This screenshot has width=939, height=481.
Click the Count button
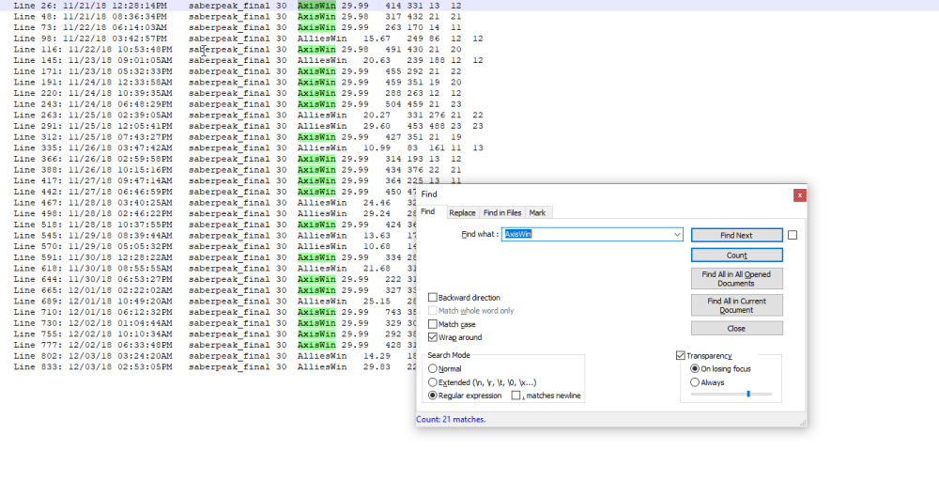(x=736, y=256)
